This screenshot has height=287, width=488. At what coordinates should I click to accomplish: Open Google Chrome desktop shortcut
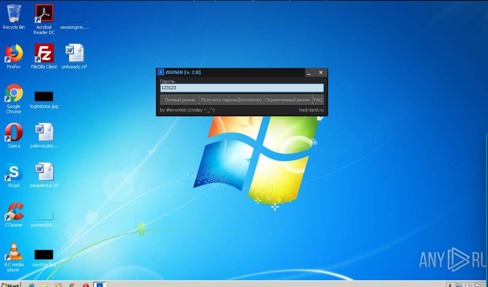(x=14, y=93)
